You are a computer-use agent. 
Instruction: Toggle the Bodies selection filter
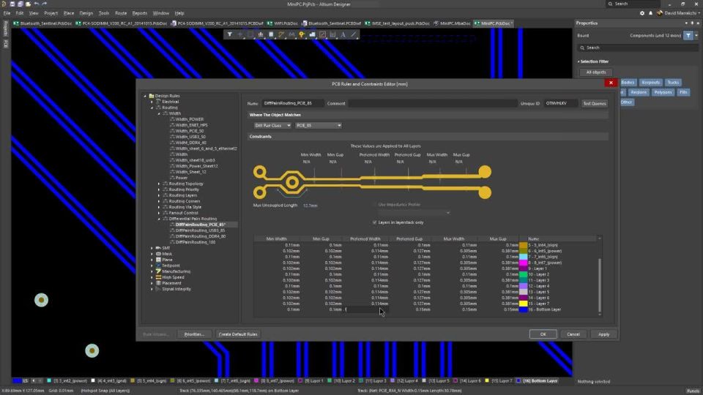[x=628, y=83]
